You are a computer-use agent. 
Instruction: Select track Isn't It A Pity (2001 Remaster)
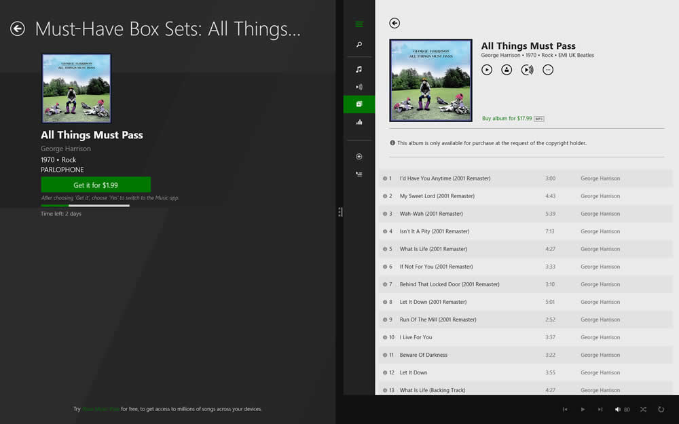[526, 231]
